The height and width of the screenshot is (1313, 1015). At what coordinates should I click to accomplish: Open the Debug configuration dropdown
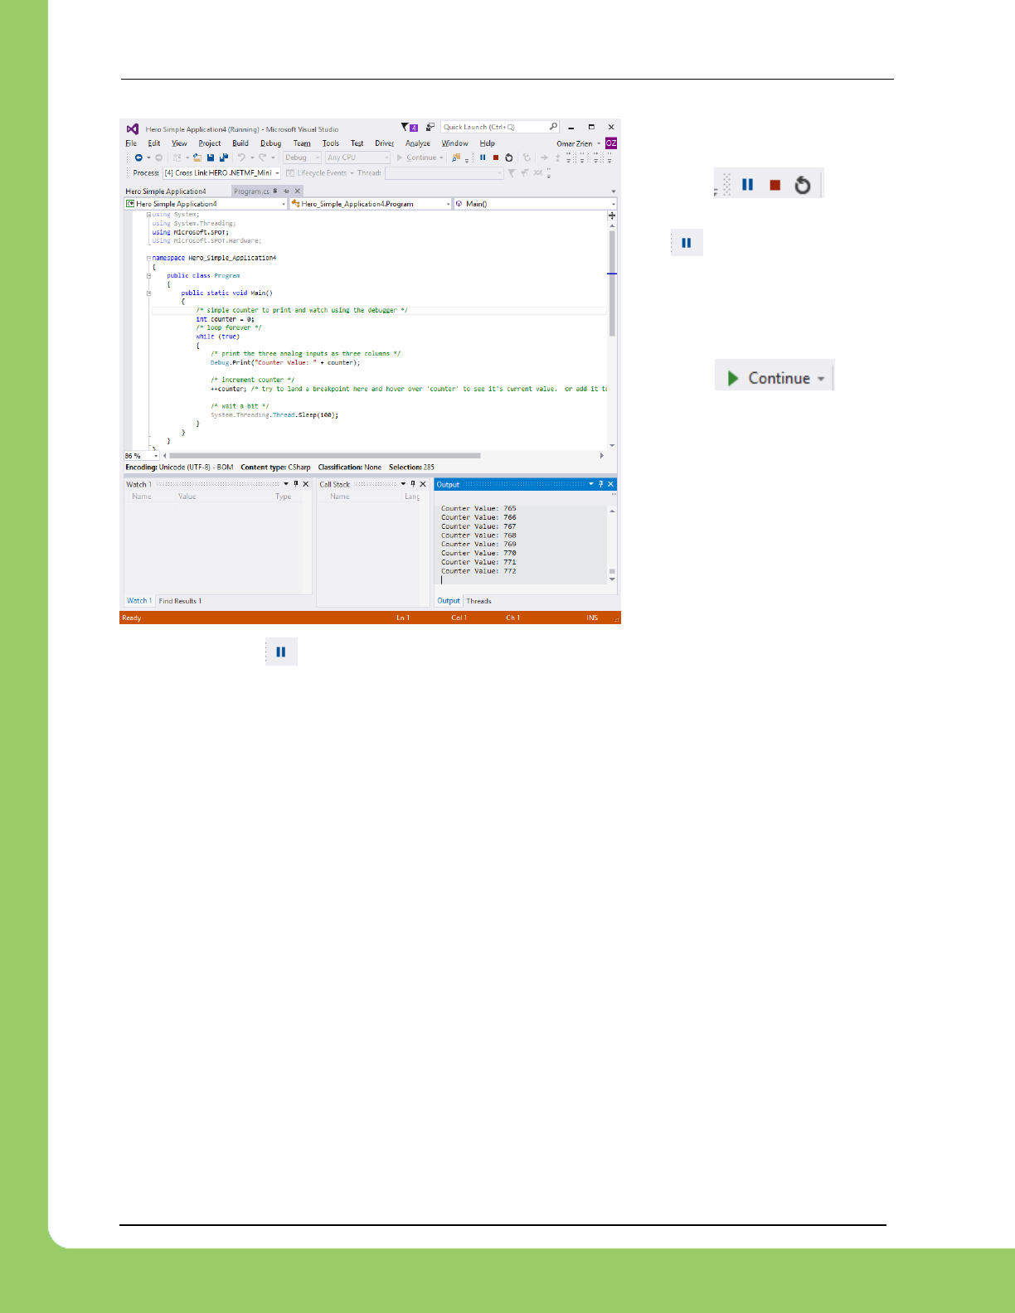[x=302, y=157]
